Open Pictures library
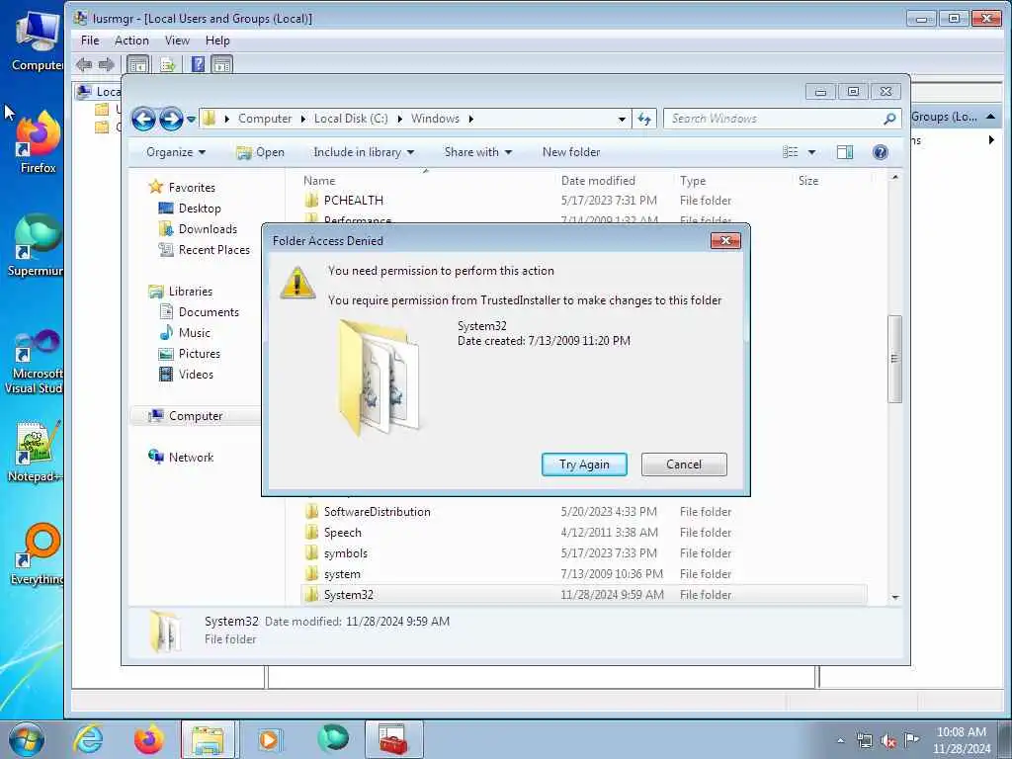The height and width of the screenshot is (759, 1012). pos(200,354)
